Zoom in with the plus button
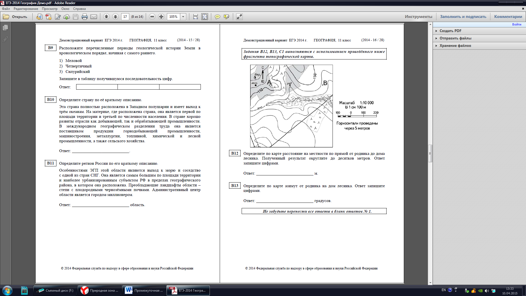This screenshot has height=296, width=526. tap(161, 17)
